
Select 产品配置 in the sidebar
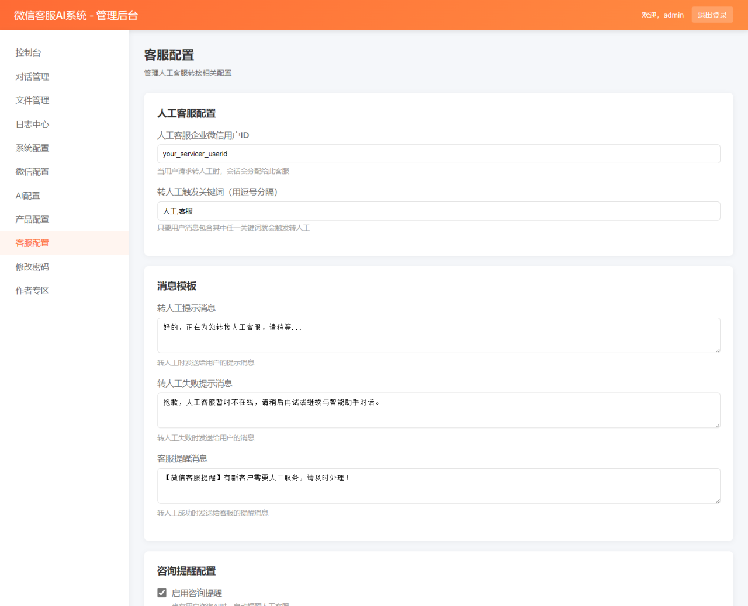click(32, 219)
